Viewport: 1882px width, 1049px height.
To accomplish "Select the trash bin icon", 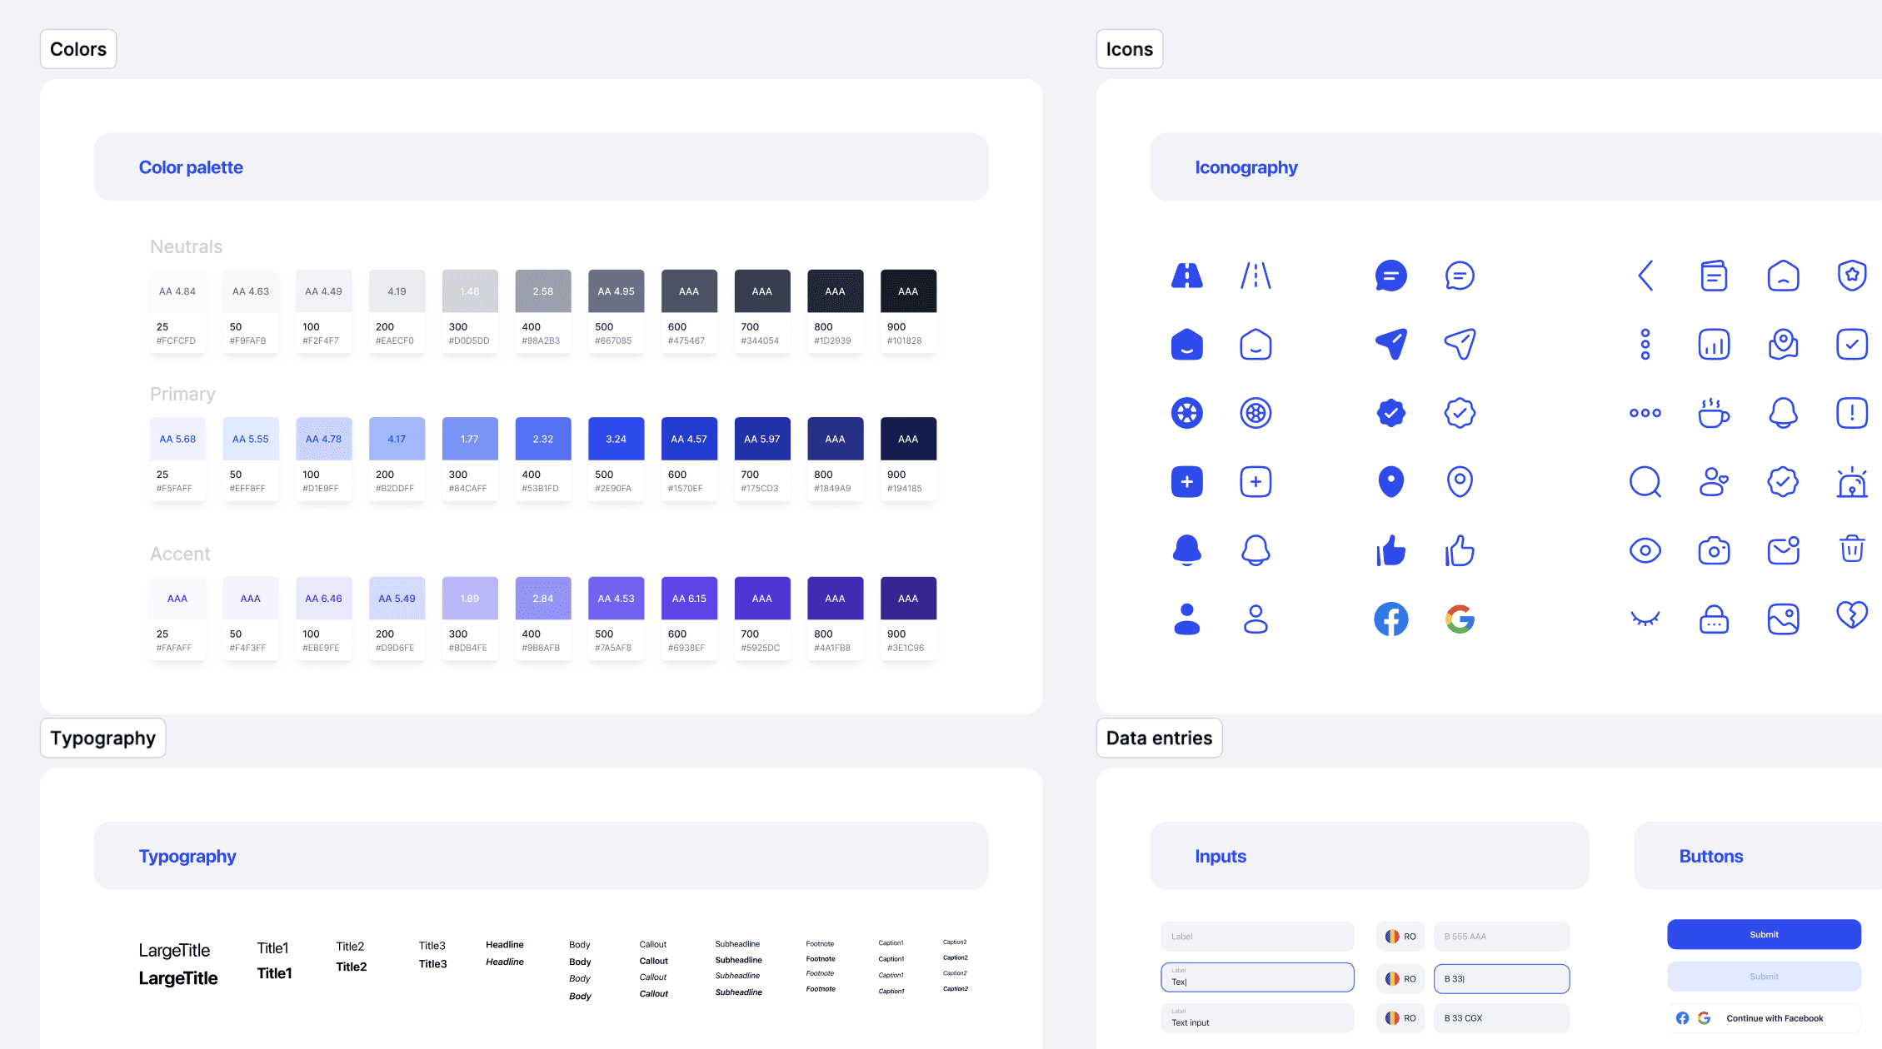I will [x=1852, y=549].
